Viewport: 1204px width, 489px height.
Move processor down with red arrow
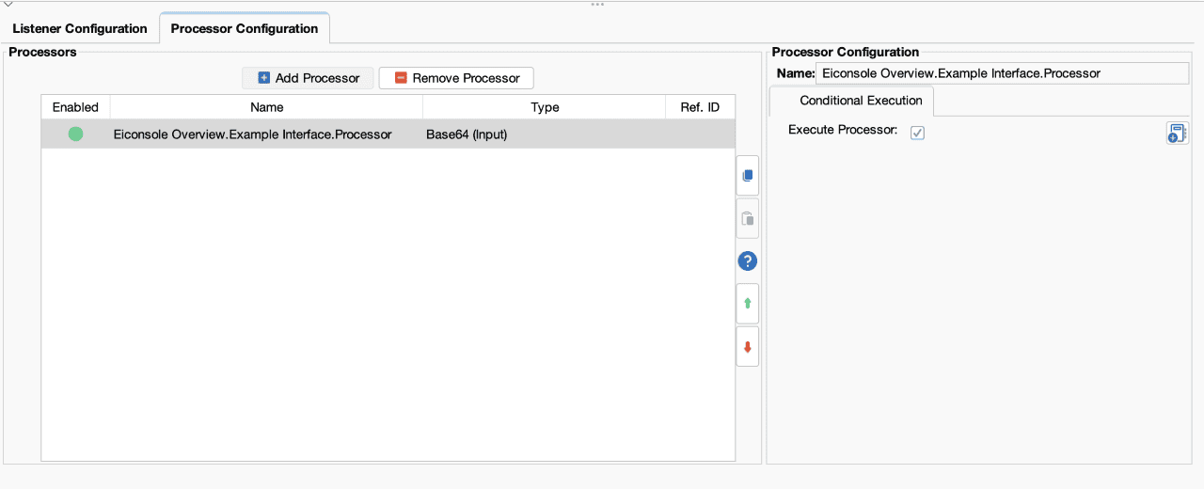click(x=748, y=347)
